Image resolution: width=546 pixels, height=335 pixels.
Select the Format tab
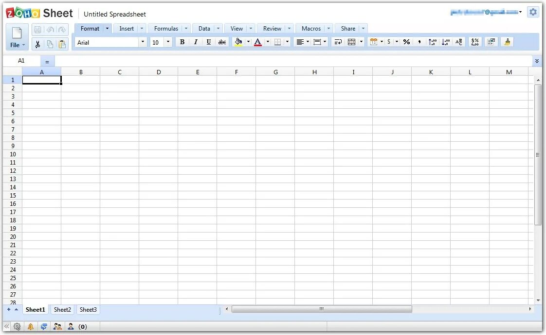click(90, 29)
